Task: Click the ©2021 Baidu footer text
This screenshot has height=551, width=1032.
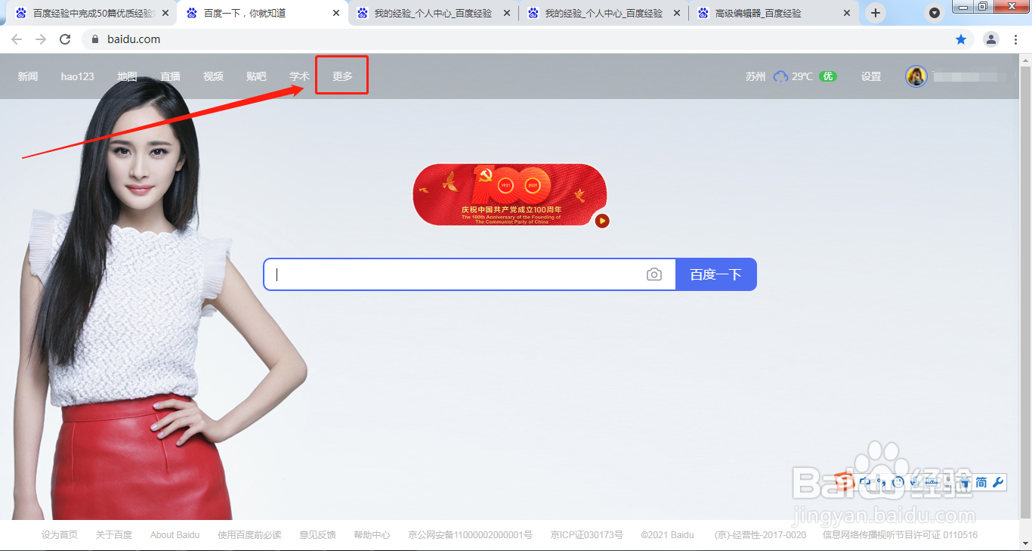Action: tap(667, 535)
